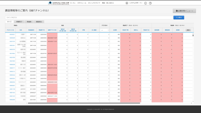The height and width of the screenshot is (113, 201).
Task: Open account A0000422 link
Action: tap(12, 75)
